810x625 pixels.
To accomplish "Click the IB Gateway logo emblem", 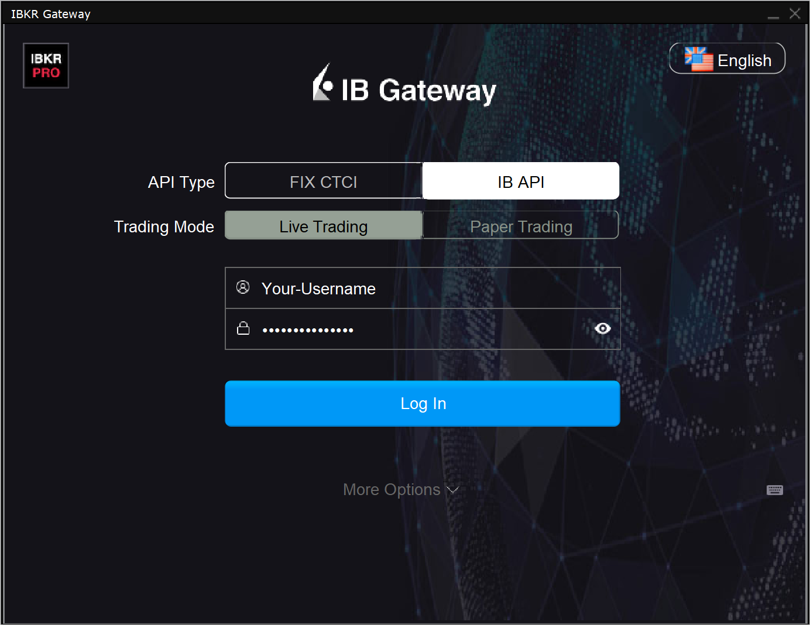I will tap(322, 83).
